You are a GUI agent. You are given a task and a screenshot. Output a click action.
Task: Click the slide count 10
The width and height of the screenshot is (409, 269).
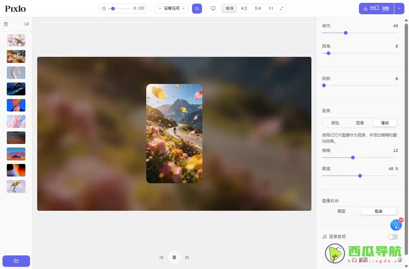point(26,24)
